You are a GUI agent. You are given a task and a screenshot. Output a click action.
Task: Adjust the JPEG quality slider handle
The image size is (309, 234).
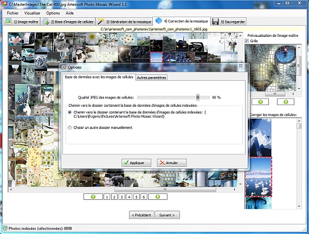click(198, 97)
